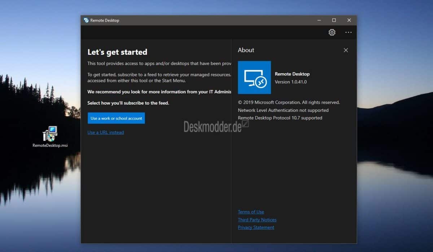The width and height of the screenshot is (433, 252).
Task: Click the blue Remote Desktop logo tile
Action: coord(254,78)
